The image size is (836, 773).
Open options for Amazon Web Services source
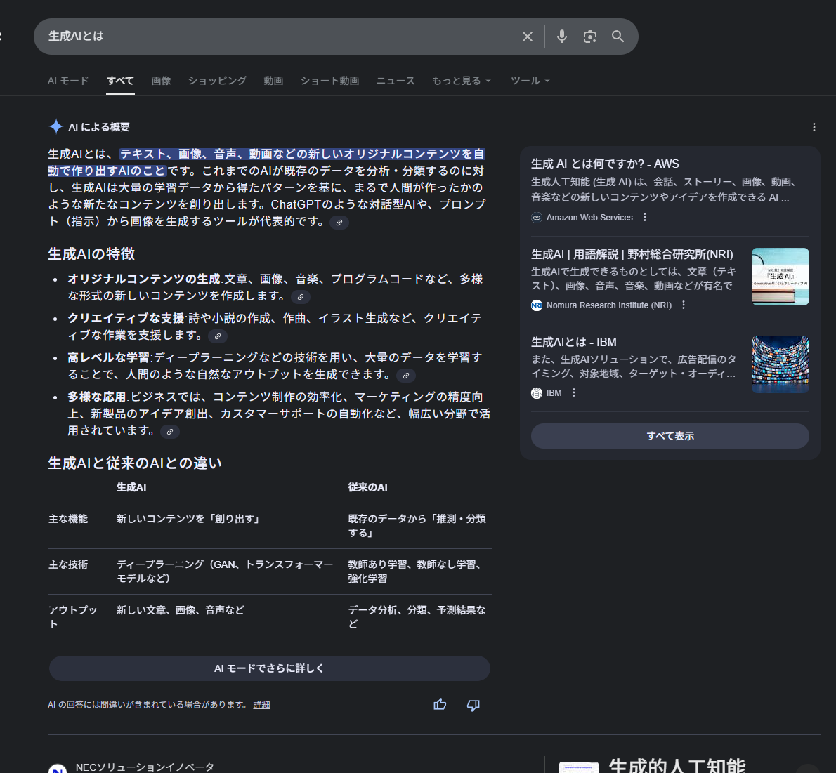[x=645, y=218]
